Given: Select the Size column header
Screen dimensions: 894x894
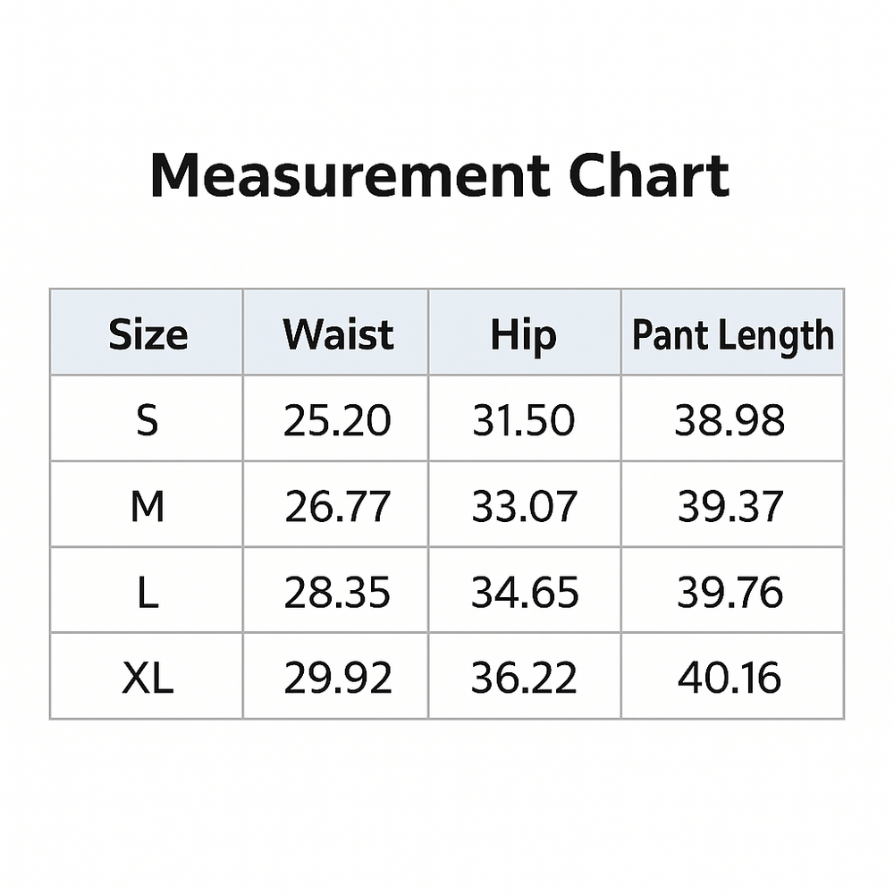Looking at the screenshot, I should click(148, 335).
